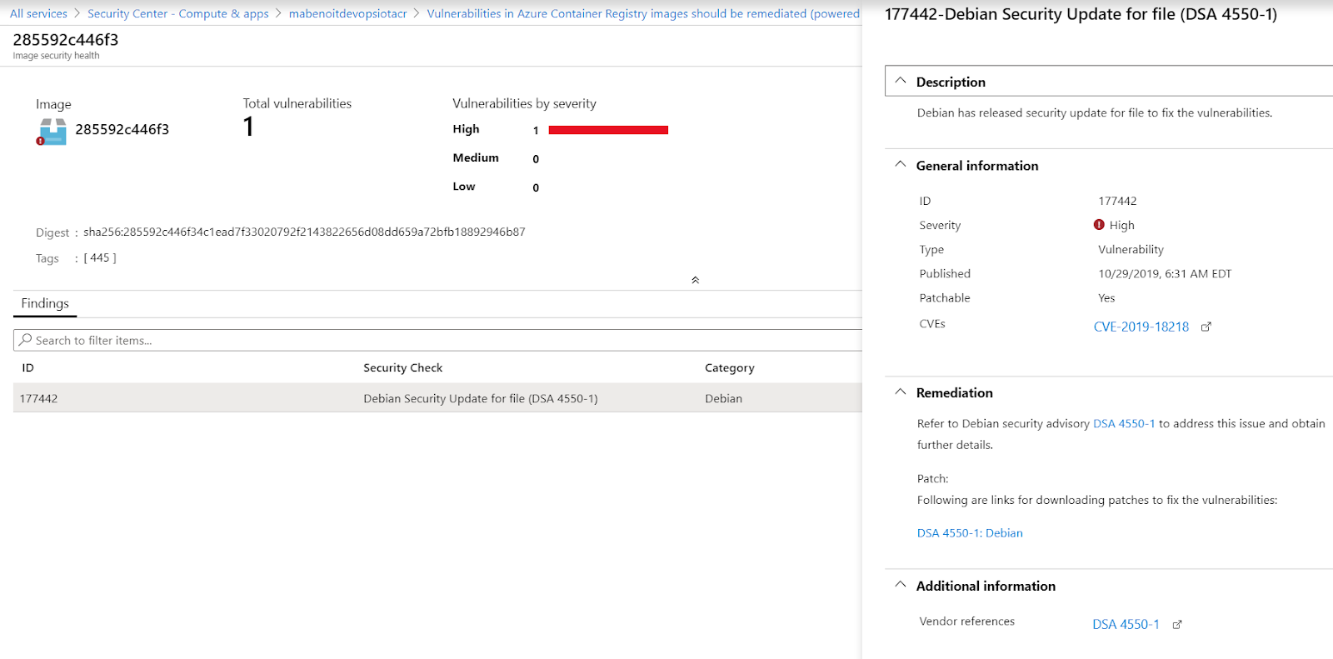Click the image name 285592c446f3 beside icon
Viewport: 1333px width, 659px height.
point(122,129)
